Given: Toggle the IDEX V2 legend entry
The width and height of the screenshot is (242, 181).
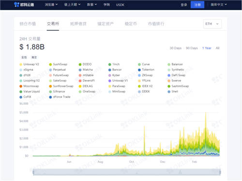Looking at the screenshot, I should pyautogui.click(x=145, y=86).
